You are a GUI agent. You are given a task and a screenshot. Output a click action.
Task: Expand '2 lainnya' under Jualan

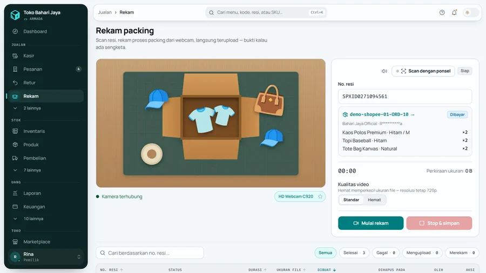[x=46, y=108]
